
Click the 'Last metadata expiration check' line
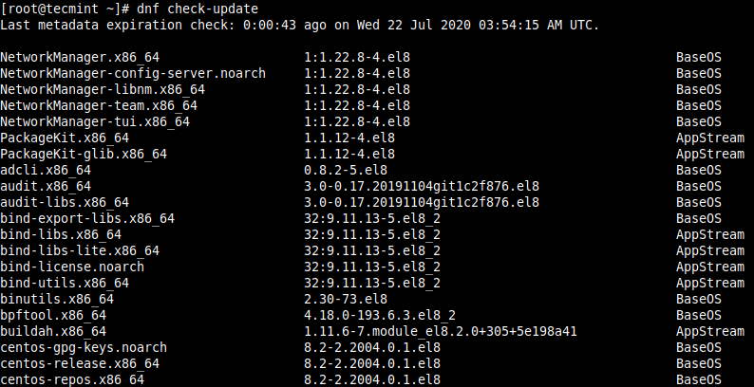[x=300, y=25]
